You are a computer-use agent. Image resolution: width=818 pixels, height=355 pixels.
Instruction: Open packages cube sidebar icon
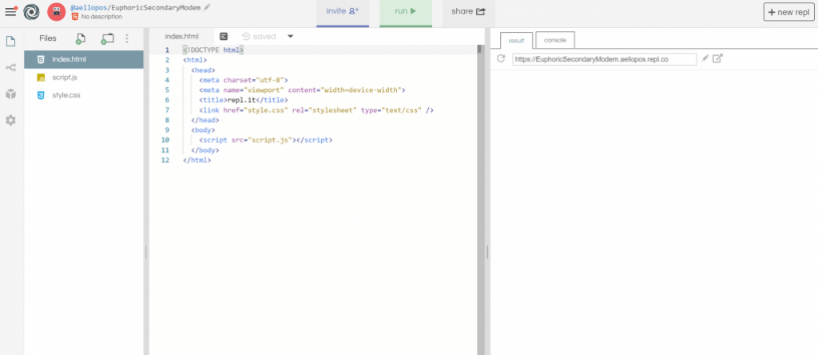(x=11, y=94)
